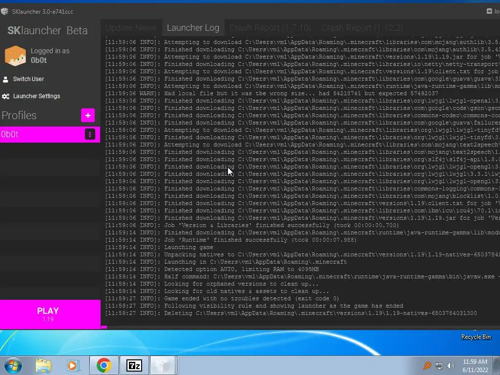Launch Windows Media Player from taskbar
This screenshot has height=375, width=500.
73,365
